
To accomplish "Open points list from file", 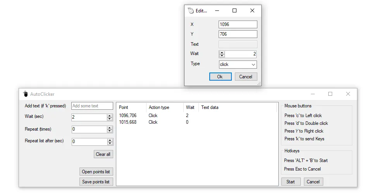I will click(x=96, y=172).
